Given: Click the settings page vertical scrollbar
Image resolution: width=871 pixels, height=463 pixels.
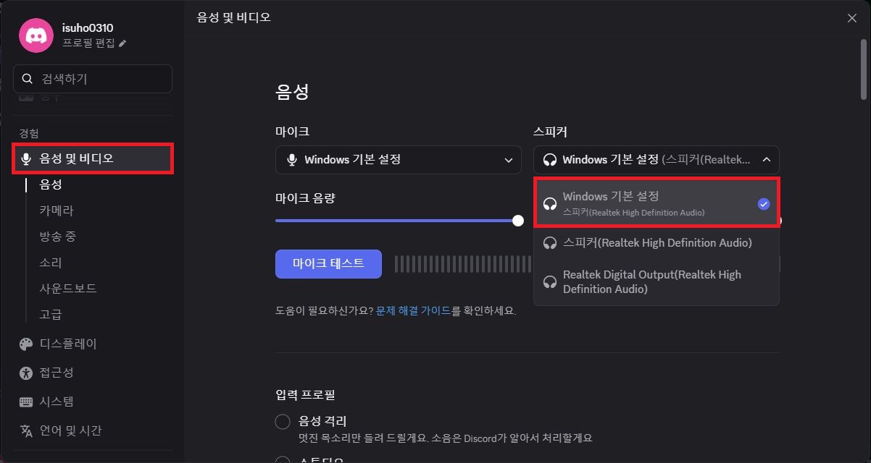Looking at the screenshot, I should tap(864, 69).
